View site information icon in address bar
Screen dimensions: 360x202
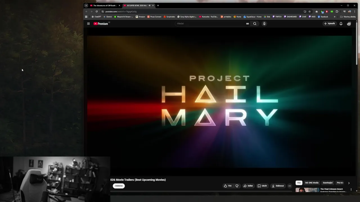103,12
